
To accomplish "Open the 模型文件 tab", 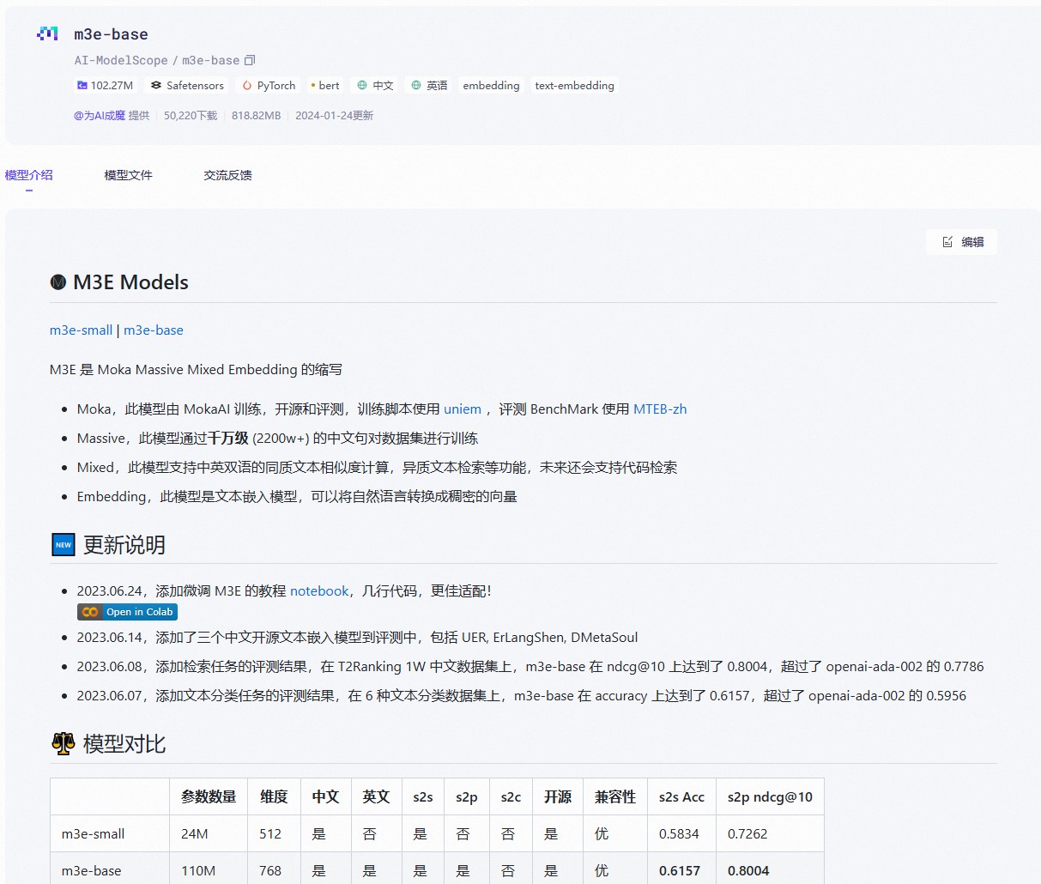I will pos(129,175).
